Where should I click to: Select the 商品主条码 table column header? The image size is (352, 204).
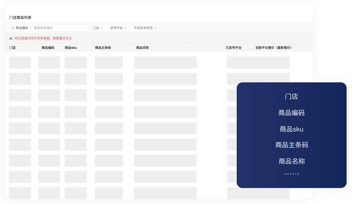[x=103, y=48]
